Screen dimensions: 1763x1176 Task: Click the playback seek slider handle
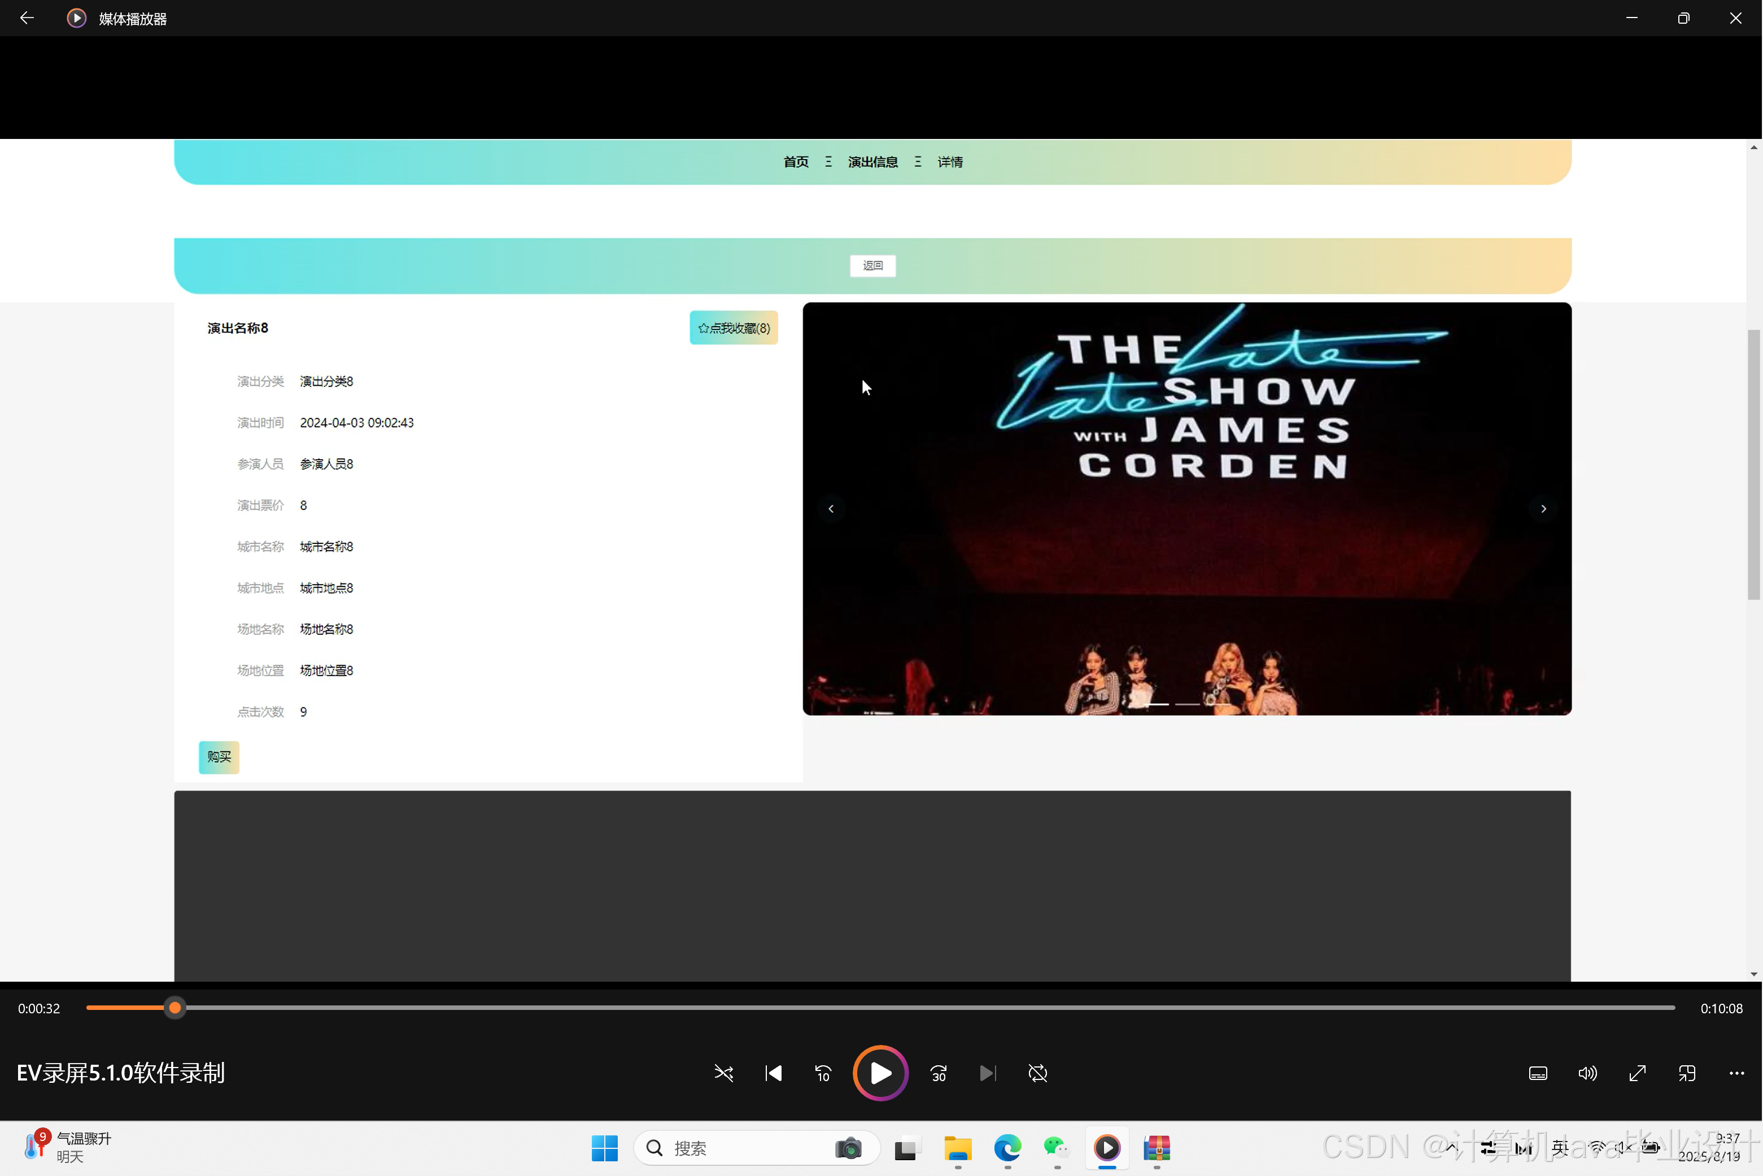tap(174, 1008)
